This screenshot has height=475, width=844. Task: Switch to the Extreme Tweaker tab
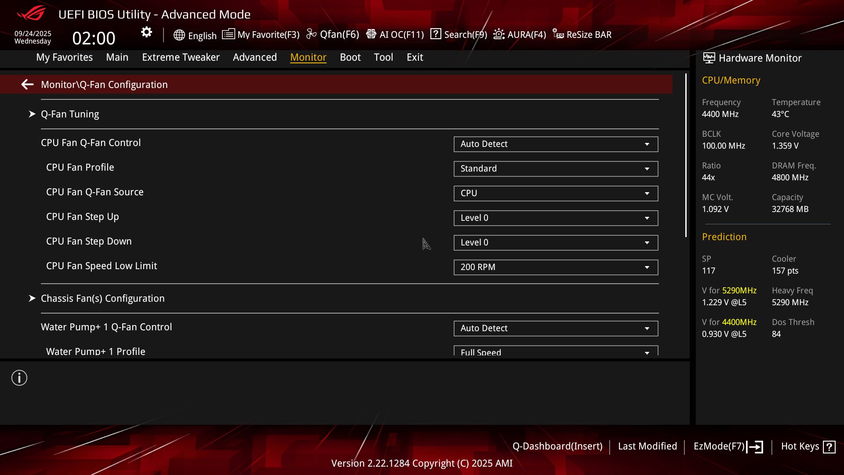click(x=181, y=57)
